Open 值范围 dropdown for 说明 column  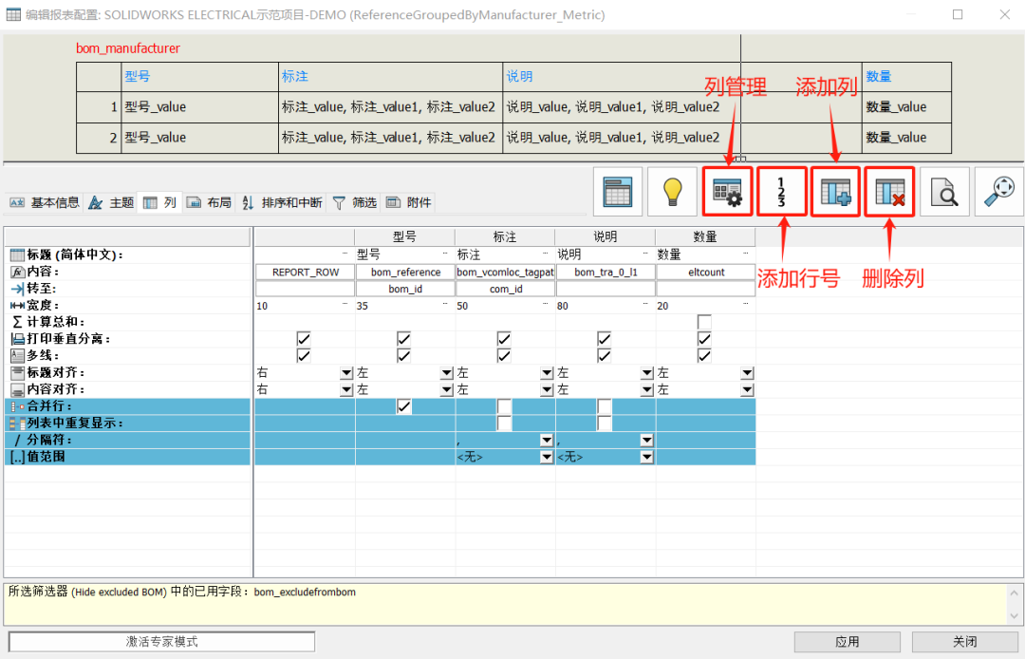click(x=646, y=457)
